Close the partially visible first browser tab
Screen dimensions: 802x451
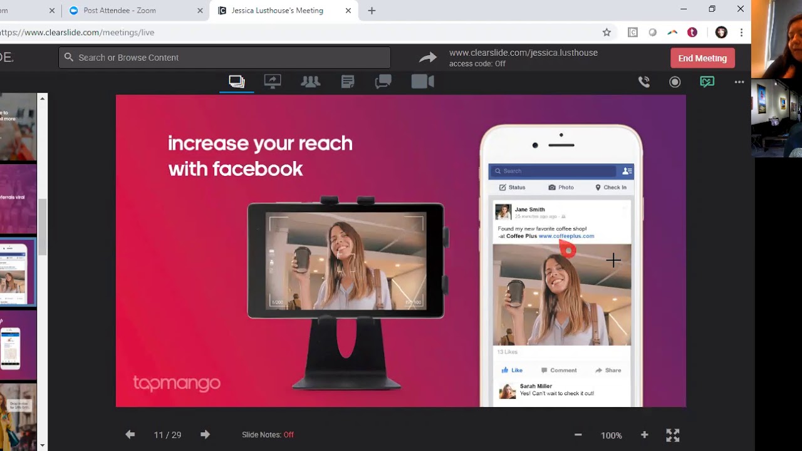pos(52,11)
